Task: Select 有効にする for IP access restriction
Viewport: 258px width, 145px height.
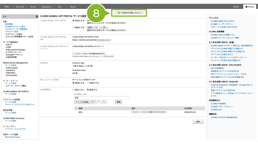Action: 88,83
